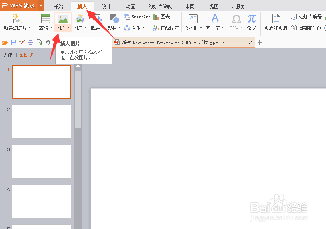The height and width of the screenshot is (229, 326).
Task: Insert a Chart (图表)
Action: [x=161, y=17]
